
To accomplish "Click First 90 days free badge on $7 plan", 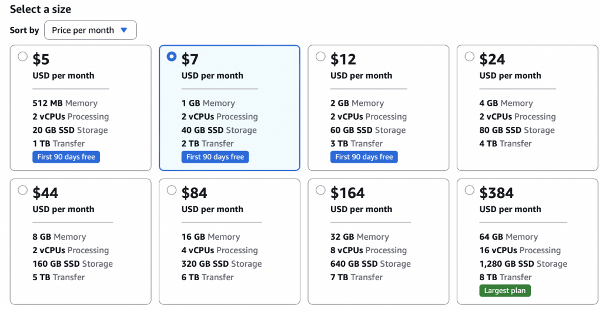I will [x=215, y=157].
